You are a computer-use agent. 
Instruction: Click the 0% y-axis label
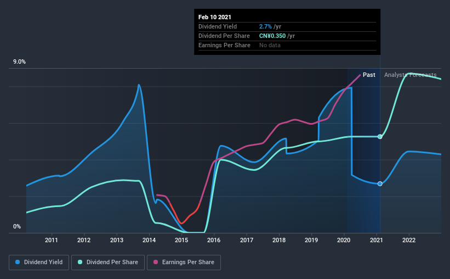17,227
